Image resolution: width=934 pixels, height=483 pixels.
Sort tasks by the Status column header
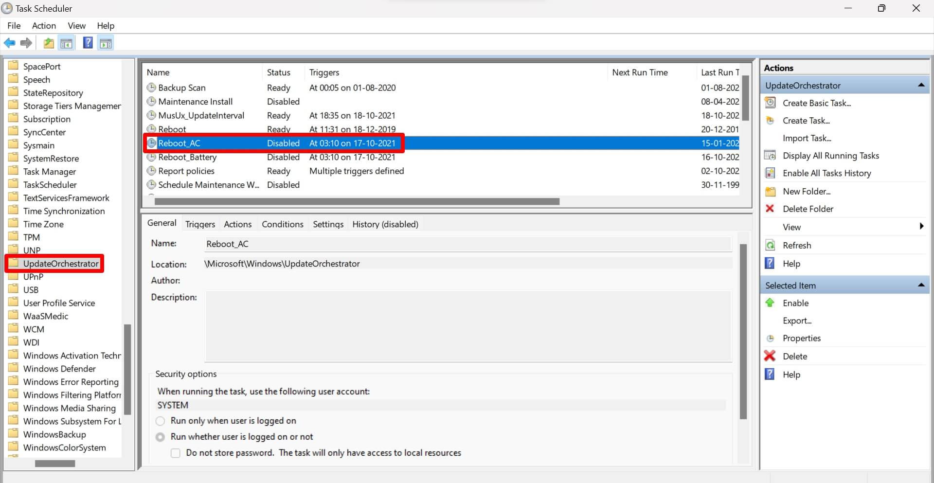(x=284, y=72)
